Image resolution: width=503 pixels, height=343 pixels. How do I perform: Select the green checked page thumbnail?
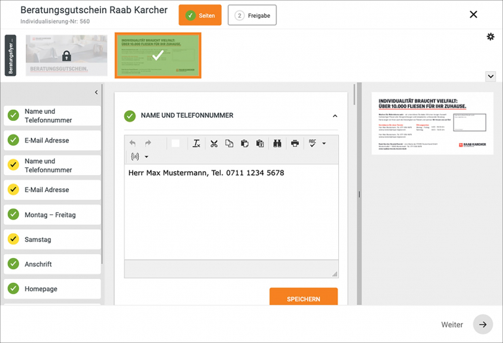pyautogui.click(x=158, y=56)
